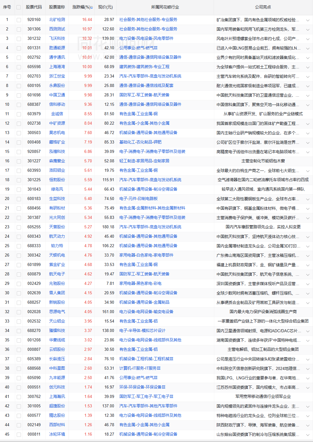The width and height of the screenshot is (313, 442).
Task: Expand company highlights for 北矿检测
Action: [x=308, y=20]
